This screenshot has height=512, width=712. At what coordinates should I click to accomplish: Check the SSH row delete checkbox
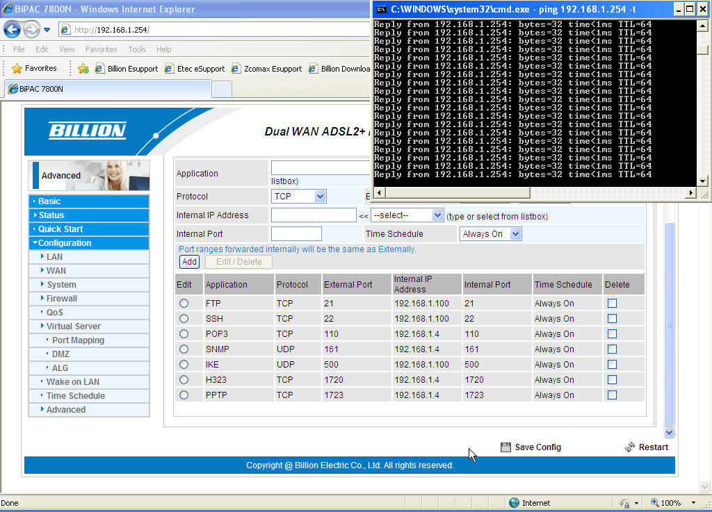coord(612,319)
